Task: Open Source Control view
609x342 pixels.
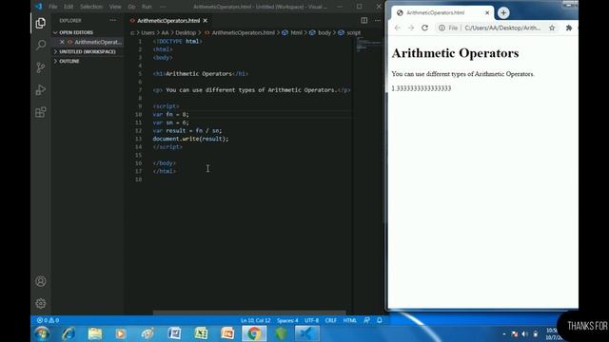Action: pos(40,67)
